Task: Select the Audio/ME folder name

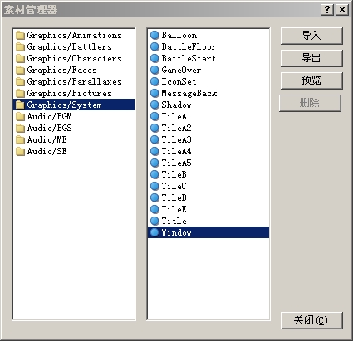Action: click(47, 140)
